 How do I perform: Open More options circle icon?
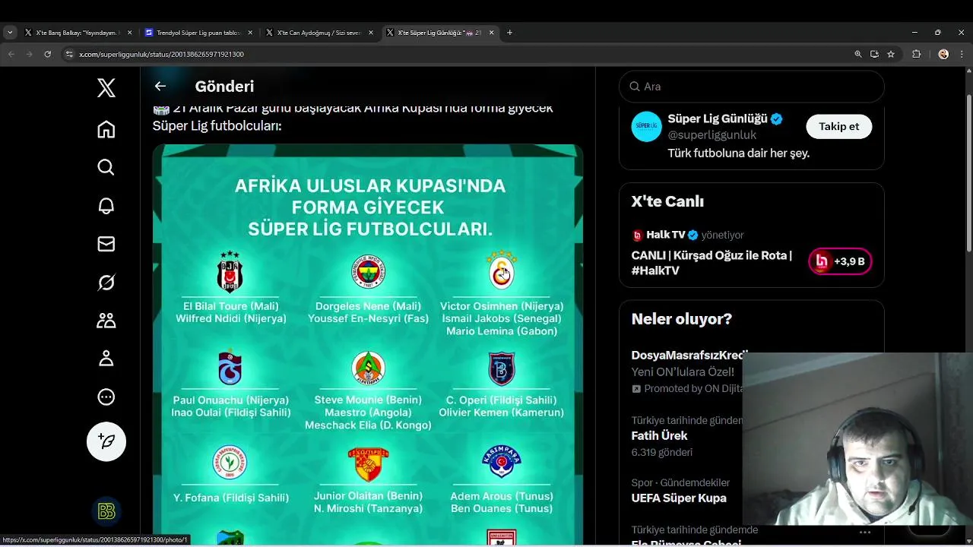point(106,397)
